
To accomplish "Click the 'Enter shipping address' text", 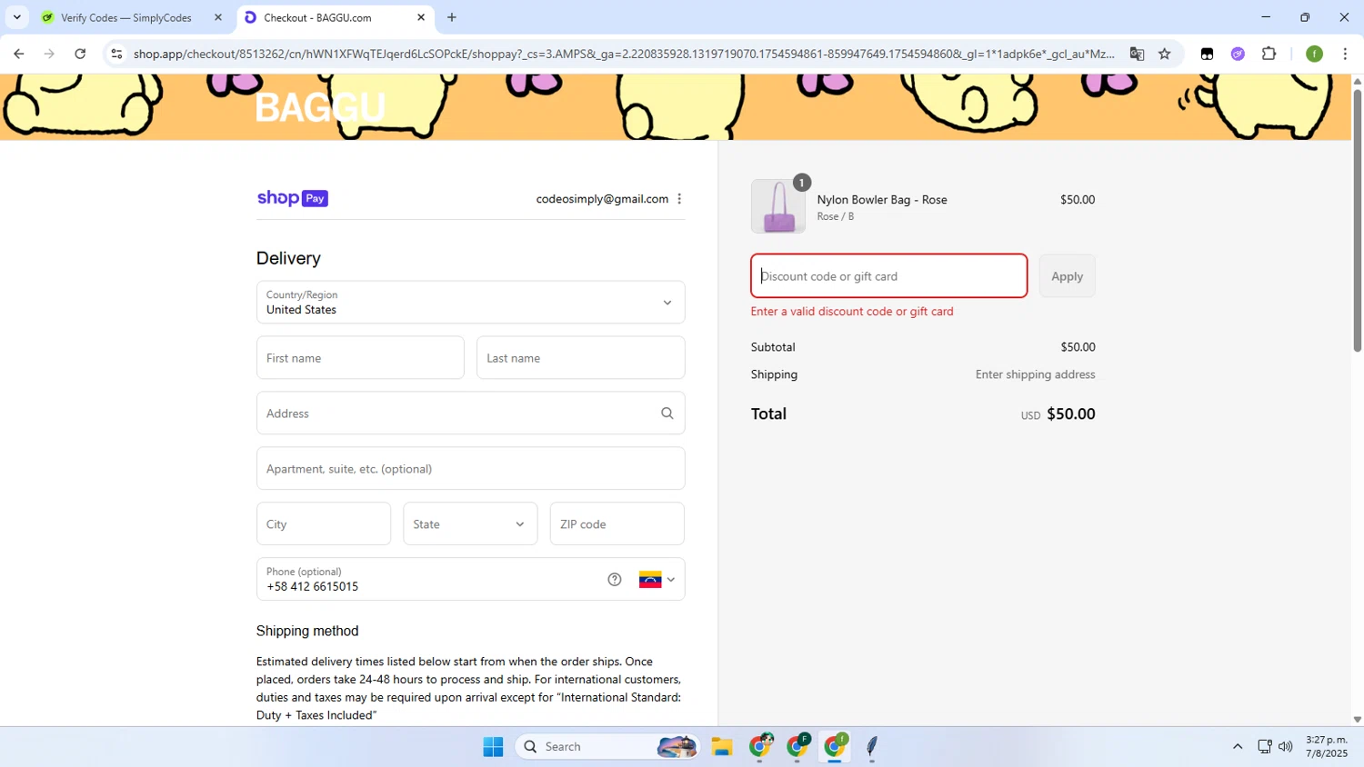I will [1036, 374].
